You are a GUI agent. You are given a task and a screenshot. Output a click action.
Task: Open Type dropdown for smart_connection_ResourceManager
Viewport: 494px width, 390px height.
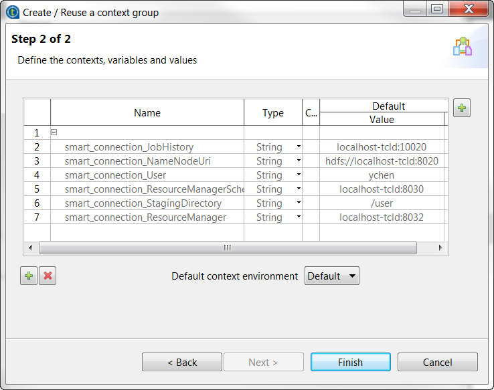pos(299,217)
